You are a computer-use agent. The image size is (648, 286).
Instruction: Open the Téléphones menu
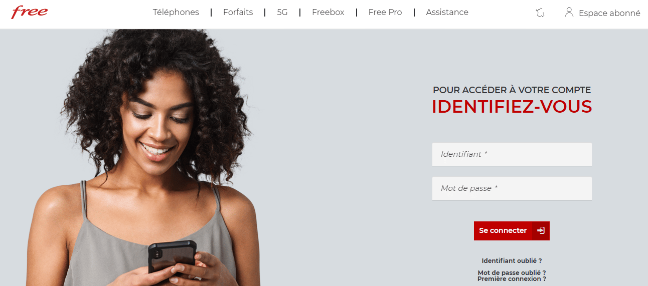click(176, 13)
